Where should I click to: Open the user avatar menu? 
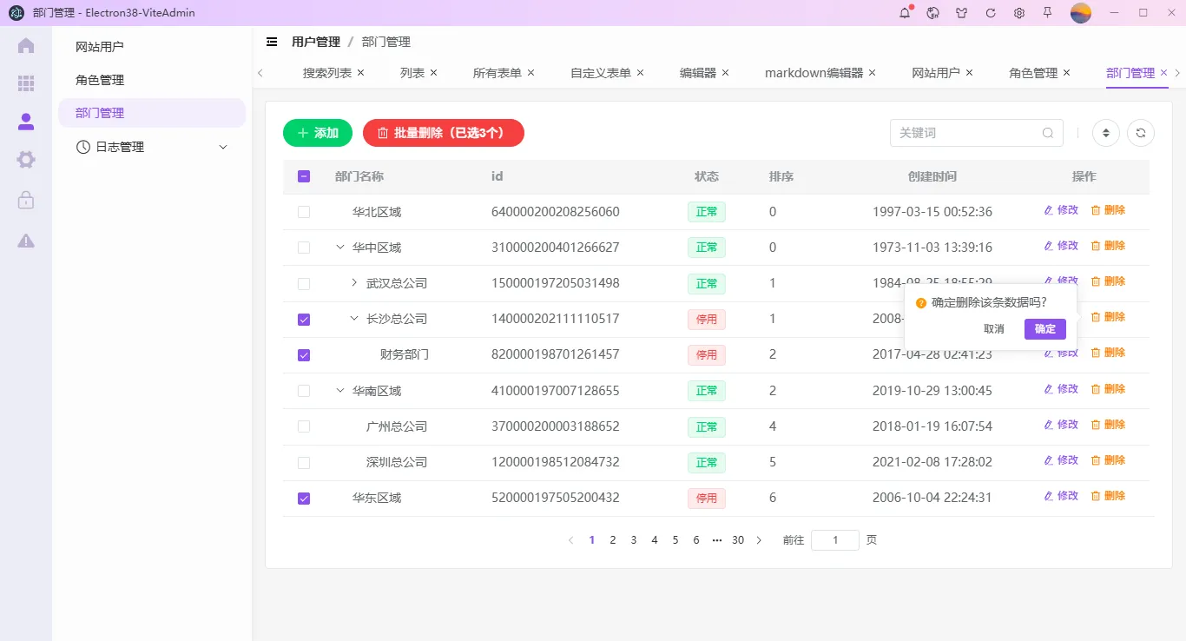pos(1081,13)
